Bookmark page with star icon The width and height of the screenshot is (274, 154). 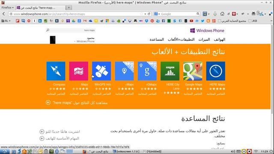click(142, 14)
